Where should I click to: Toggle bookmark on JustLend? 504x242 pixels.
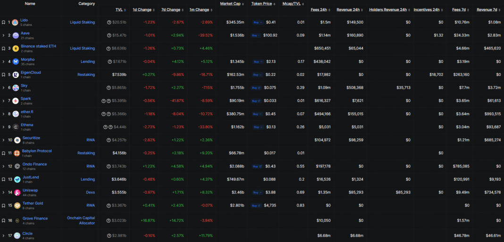click(x=3, y=179)
